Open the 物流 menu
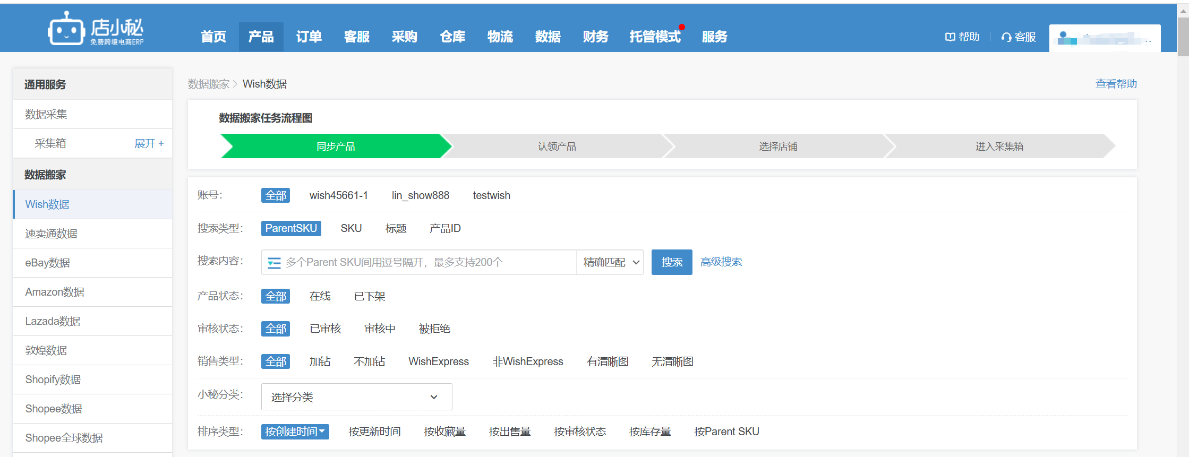This screenshot has width=1189, height=457. click(x=500, y=37)
